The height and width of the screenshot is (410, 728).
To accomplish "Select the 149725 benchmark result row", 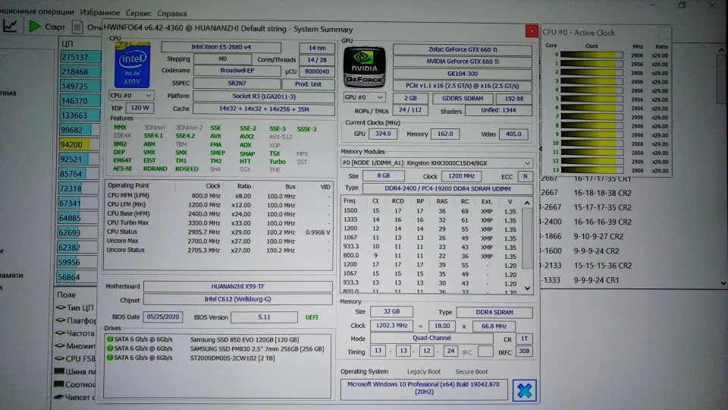I will (80, 86).
